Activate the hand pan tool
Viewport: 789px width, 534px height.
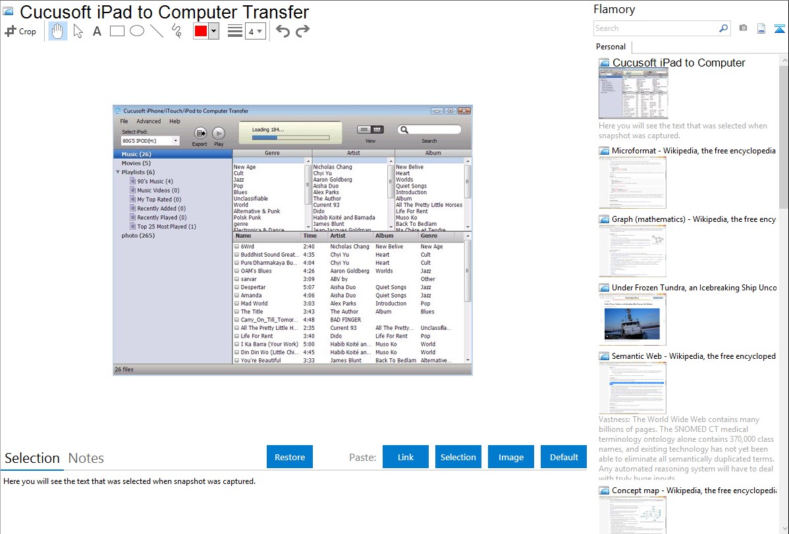click(x=57, y=31)
